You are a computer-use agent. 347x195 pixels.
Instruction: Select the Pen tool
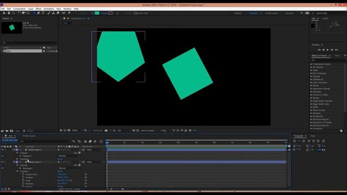[38, 13]
